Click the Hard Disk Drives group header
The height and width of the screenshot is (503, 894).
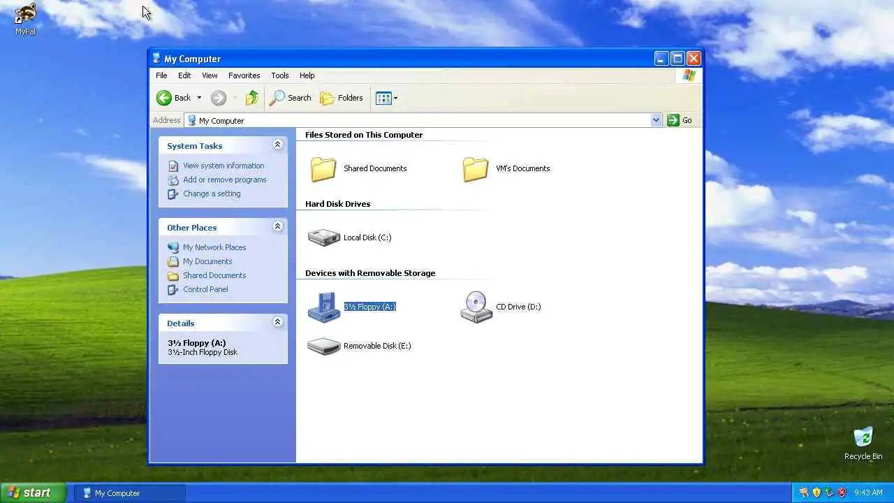tap(337, 204)
